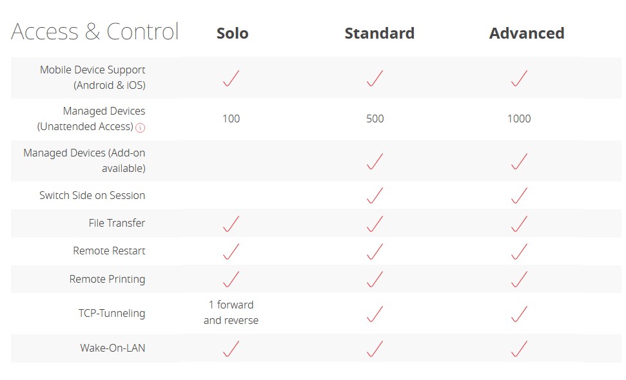Click the Switch Side on Session label
Viewport: 626px width, 380px height.
coord(92,195)
